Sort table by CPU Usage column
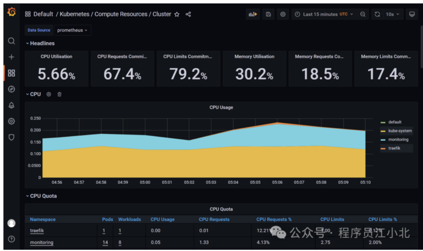The width and height of the screenshot is (423, 251). pyautogui.click(x=162, y=219)
